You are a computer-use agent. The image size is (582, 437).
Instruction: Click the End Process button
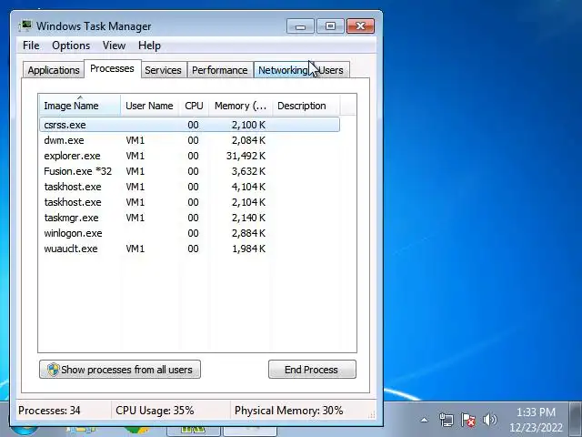coord(312,370)
